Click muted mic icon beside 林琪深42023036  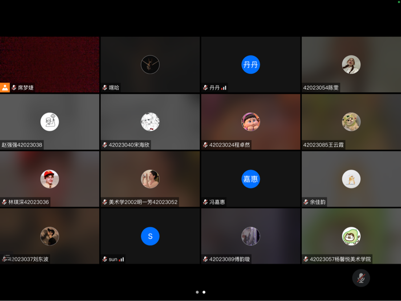click(4, 202)
